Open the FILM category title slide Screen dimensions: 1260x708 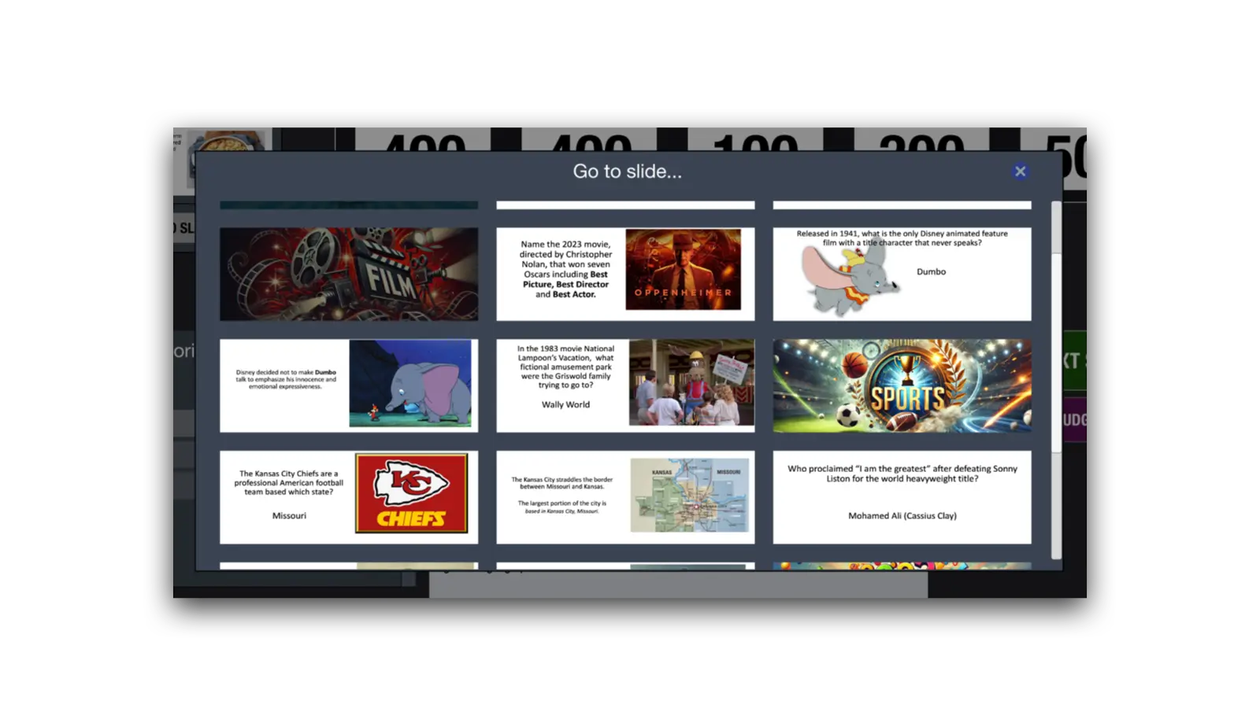click(x=349, y=274)
